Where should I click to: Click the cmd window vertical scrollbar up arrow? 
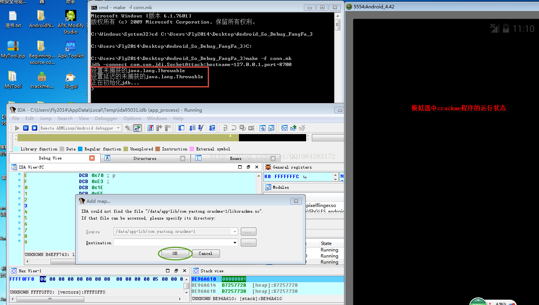337,16
